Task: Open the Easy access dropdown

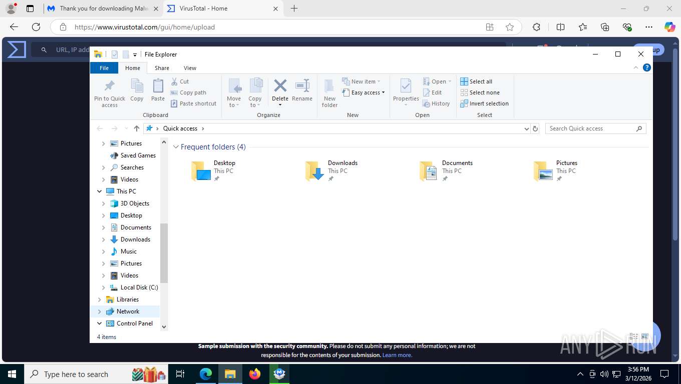Action: point(364,92)
